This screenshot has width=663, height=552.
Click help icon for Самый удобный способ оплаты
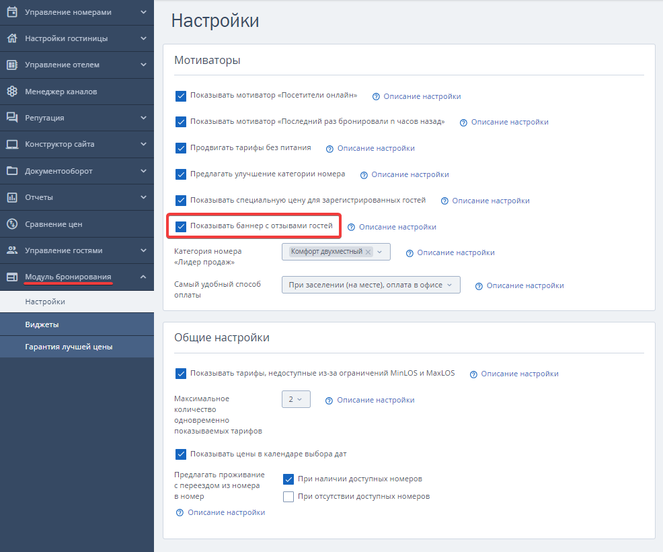click(479, 286)
